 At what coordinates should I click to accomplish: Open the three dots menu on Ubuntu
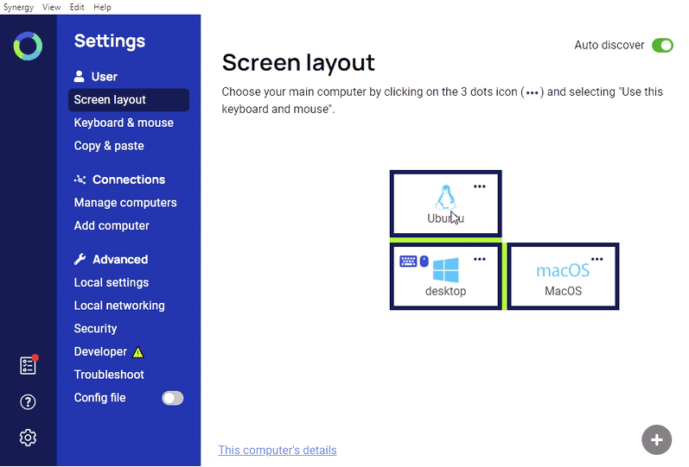tap(480, 186)
